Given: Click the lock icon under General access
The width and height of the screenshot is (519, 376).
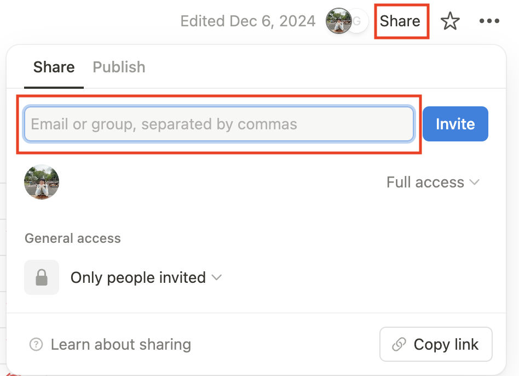Looking at the screenshot, I should pos(42,277).
